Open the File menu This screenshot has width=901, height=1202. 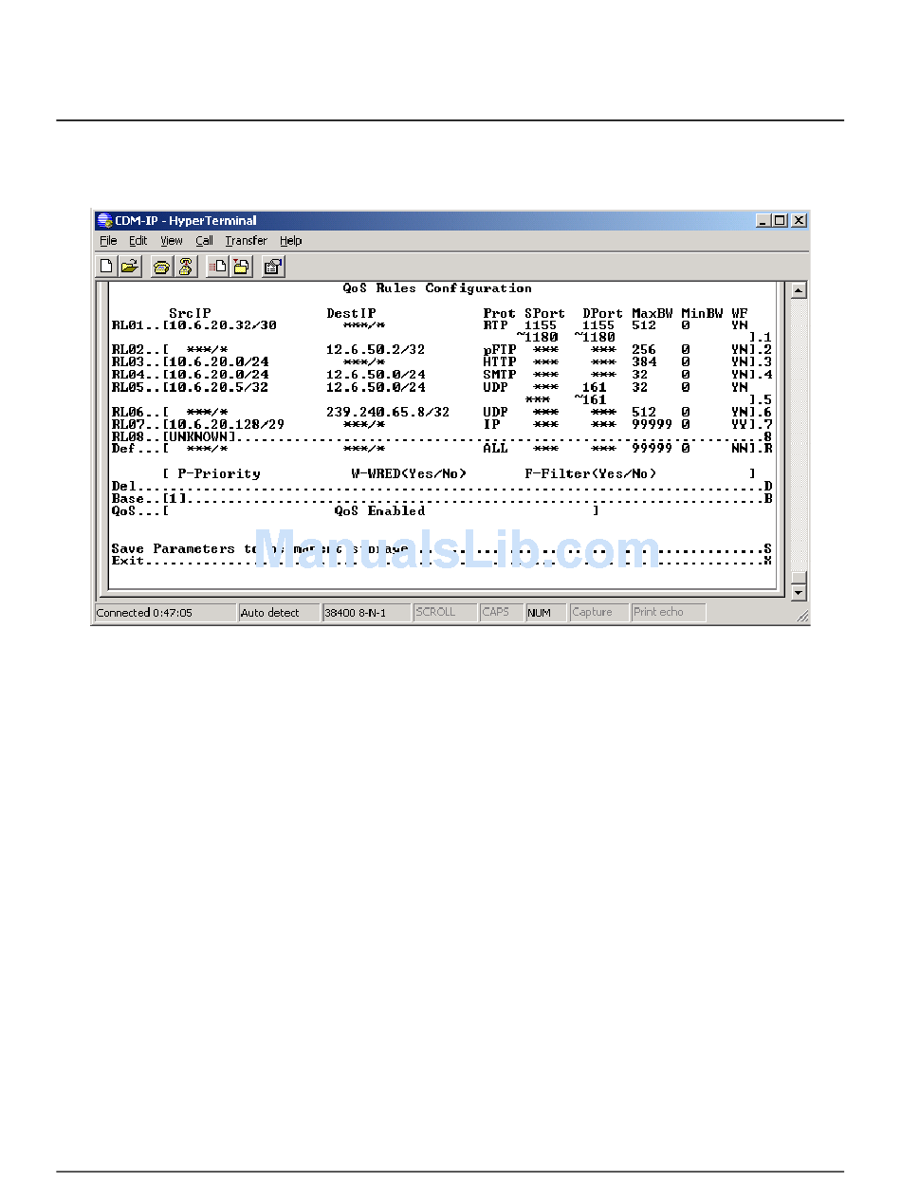[x=108, y=241]
